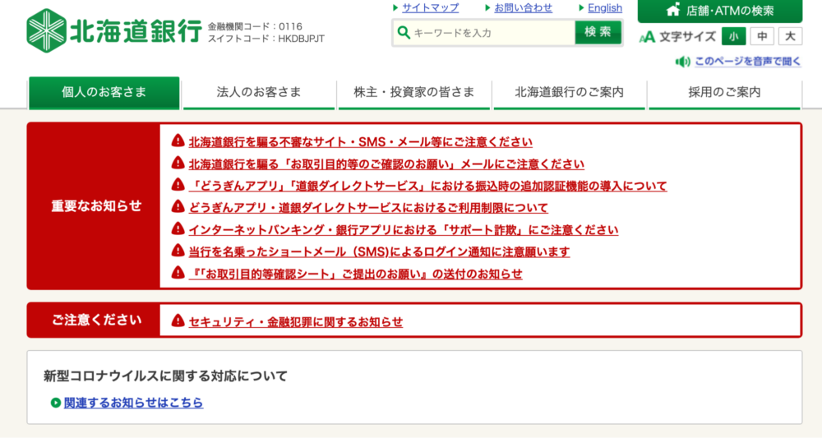Click the 北海道銀行 name text in header

pos(136,31)
